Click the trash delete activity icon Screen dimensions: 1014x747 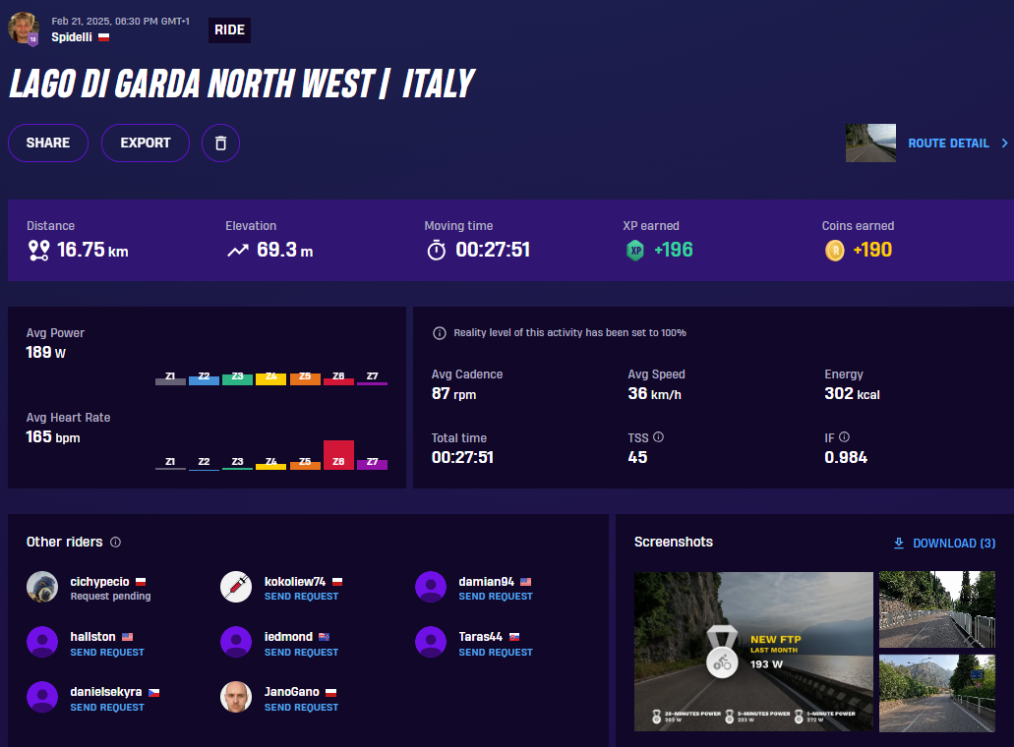tap(220, 143)
